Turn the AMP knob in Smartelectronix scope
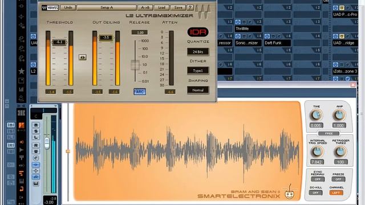Viewport: 365px width, 205px height. click(x=339, y=115)
